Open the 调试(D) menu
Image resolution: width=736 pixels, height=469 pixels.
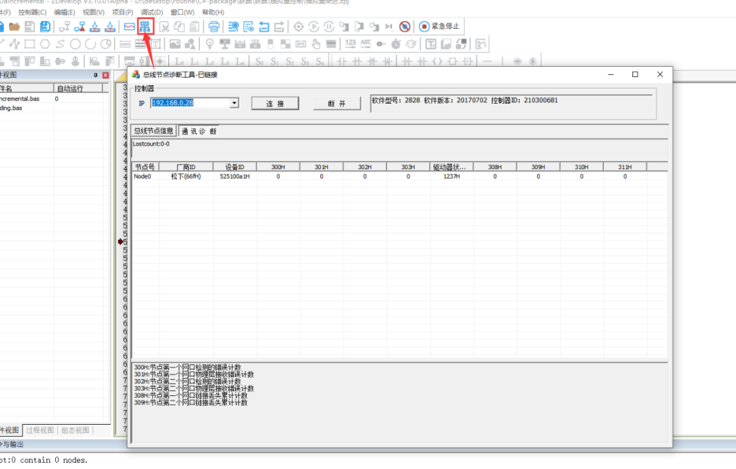(x=152, y=12)
